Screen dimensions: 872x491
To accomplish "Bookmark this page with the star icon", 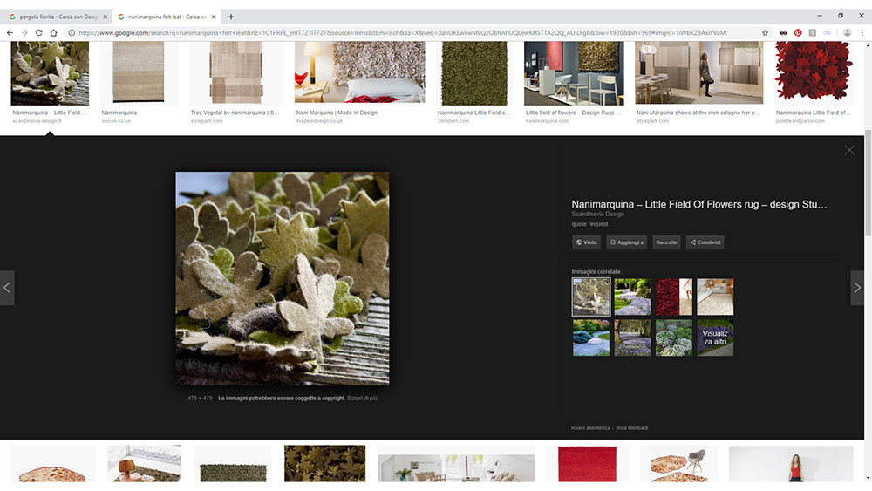I will [766, 33].
